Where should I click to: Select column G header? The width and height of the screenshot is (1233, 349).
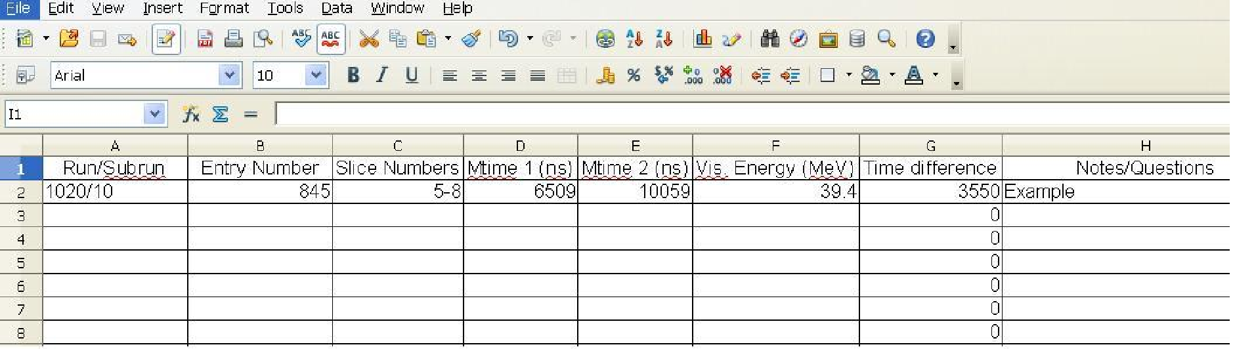click(x=930, y=146)
